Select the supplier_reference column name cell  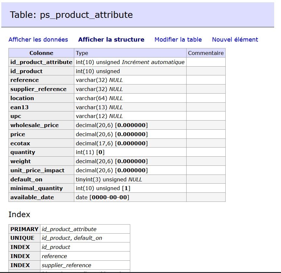[38, 89]
